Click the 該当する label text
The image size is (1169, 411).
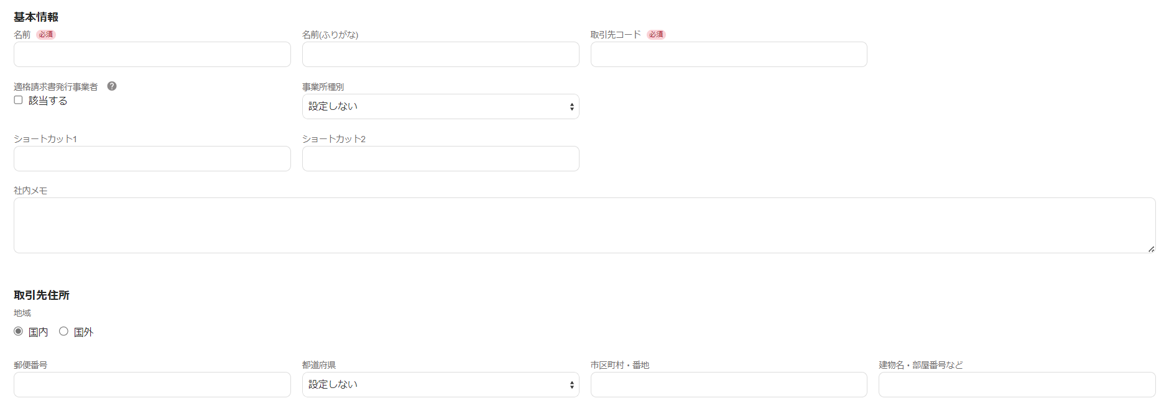[48, 101]
